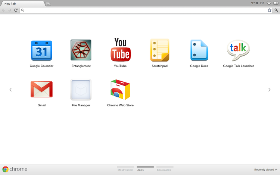
Task: Switch to the Most visited section
Action: point(125,170)
